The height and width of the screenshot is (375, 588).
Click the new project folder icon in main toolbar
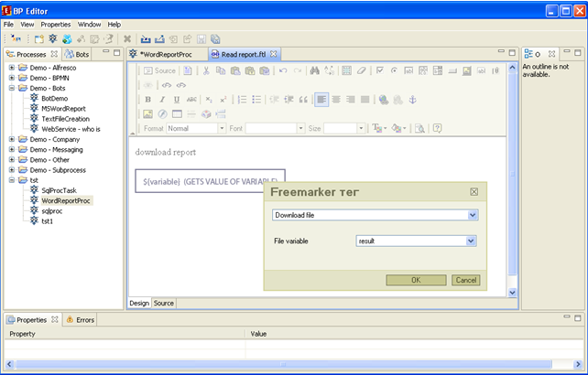[39, 39]
